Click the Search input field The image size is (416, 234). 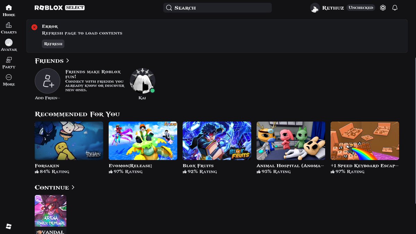(x=218, y=8)
